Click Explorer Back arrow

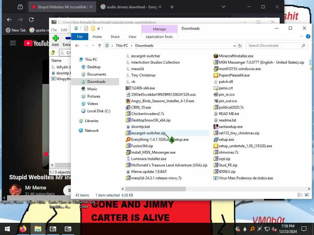pos(77,46)
